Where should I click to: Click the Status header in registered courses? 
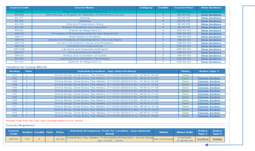(164, 132)
